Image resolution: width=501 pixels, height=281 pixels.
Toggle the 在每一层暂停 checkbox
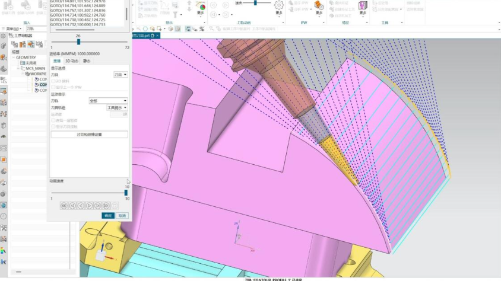(x=53, y=120)
